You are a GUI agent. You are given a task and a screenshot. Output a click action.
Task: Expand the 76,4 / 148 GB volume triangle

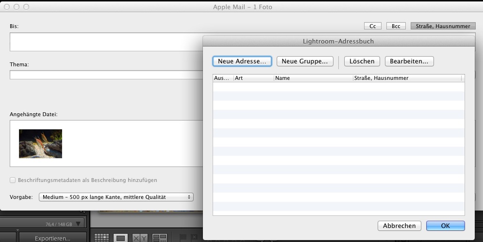(x=78, y=224)
